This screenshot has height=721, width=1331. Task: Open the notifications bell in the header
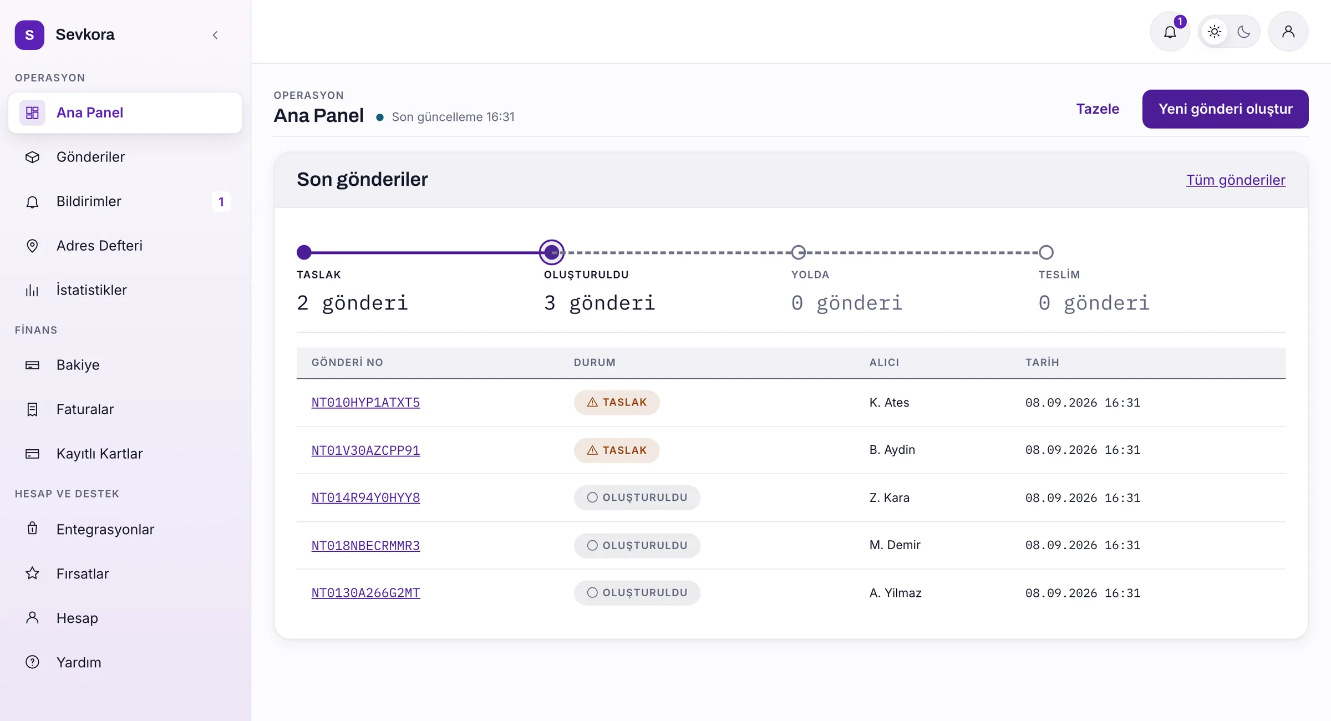click(1170, 32)
